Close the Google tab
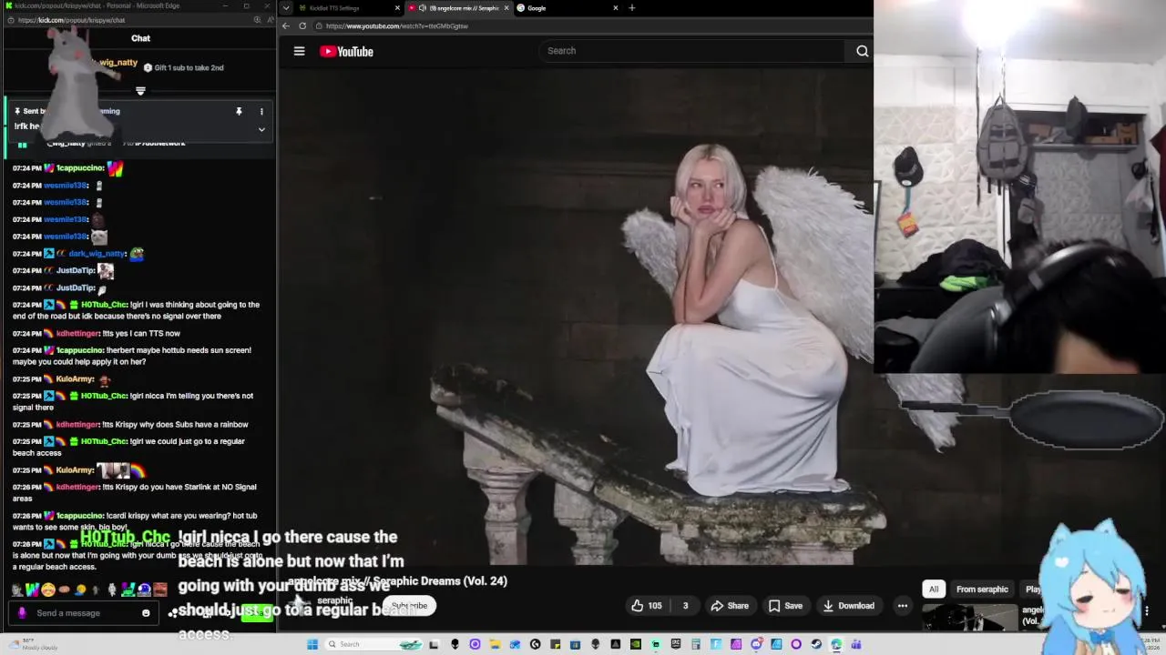The image size is (1166, 655). [x=616, y=8]
